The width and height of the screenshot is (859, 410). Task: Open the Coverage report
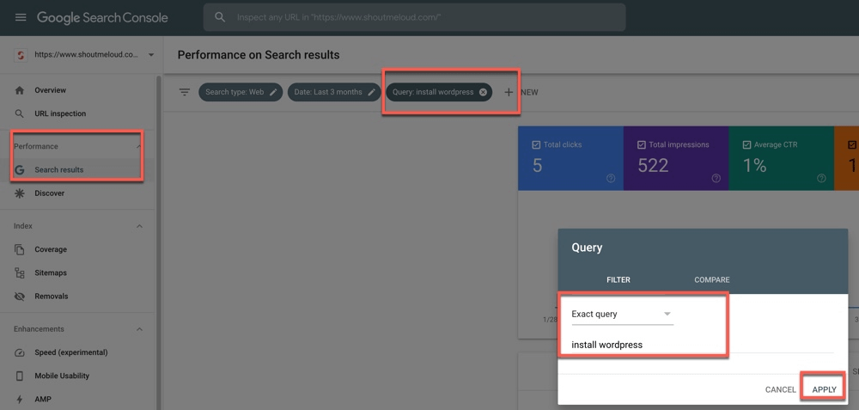click(51, 249)
